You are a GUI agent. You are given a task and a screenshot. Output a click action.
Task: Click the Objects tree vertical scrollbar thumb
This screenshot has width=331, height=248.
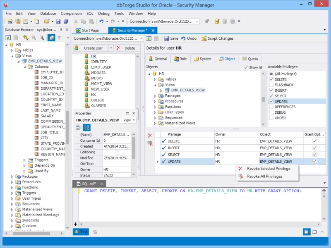(x=263, y=99)
